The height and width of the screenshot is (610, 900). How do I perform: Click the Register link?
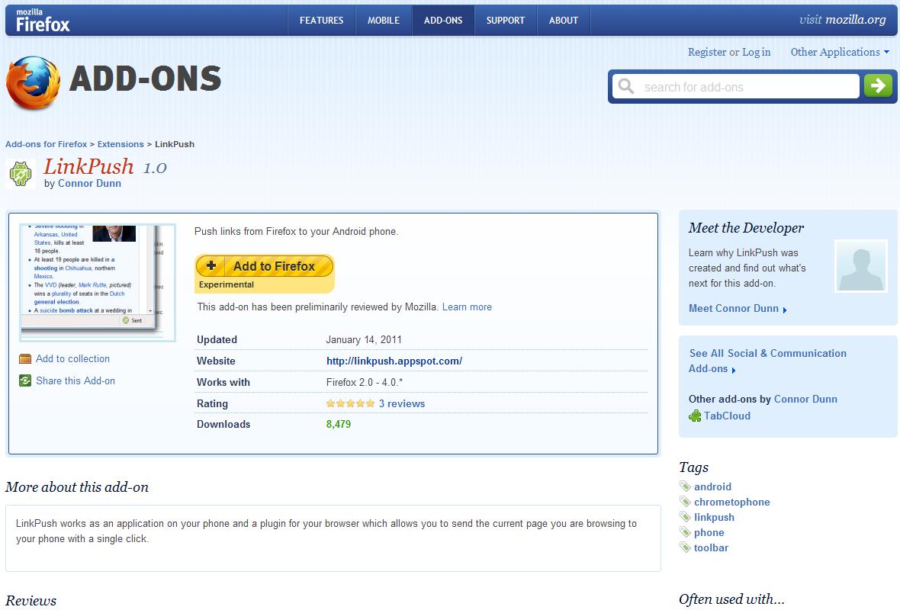pos(707,52)
